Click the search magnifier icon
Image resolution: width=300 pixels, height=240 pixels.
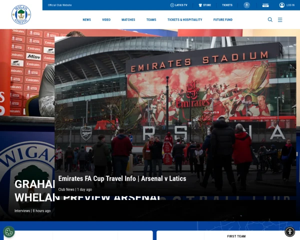[x=270, y=19]
